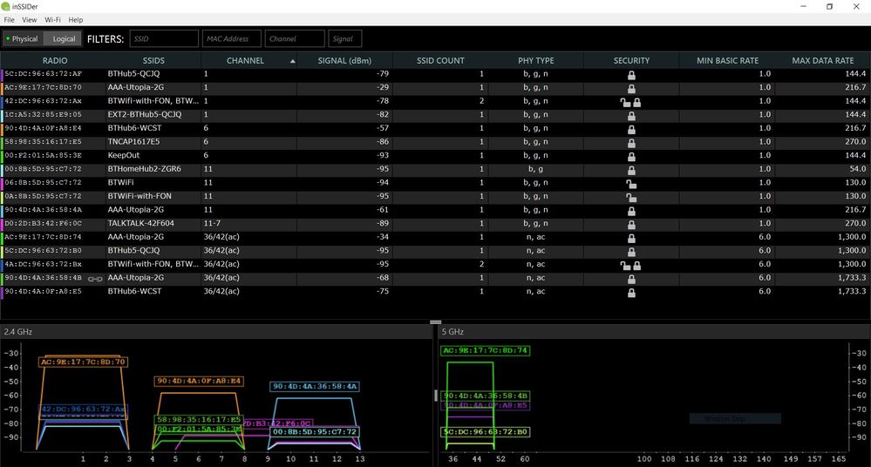Switch to Physical view mode
The image size is (871, 467).
pyautogui.click(x=22, y=39)
